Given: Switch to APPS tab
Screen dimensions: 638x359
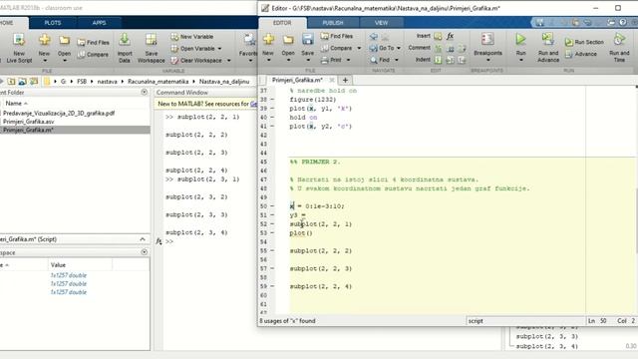Looking at the screenshot, I should 99,23.
